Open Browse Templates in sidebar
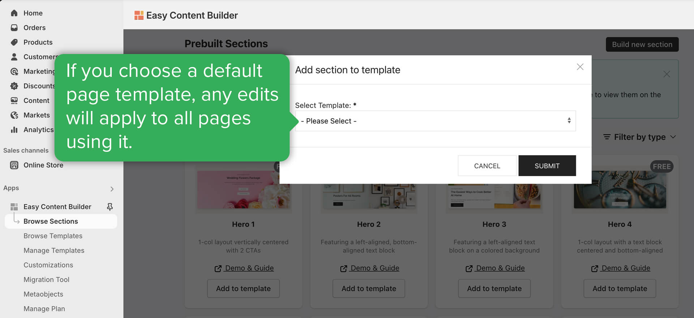The height and width of the screenshot is (318, 694). tap(53, 236)
